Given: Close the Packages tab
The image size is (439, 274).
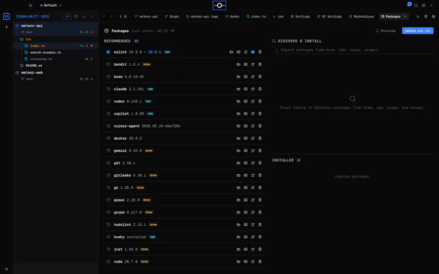Looking at the screenshot, I should (405, 16).
